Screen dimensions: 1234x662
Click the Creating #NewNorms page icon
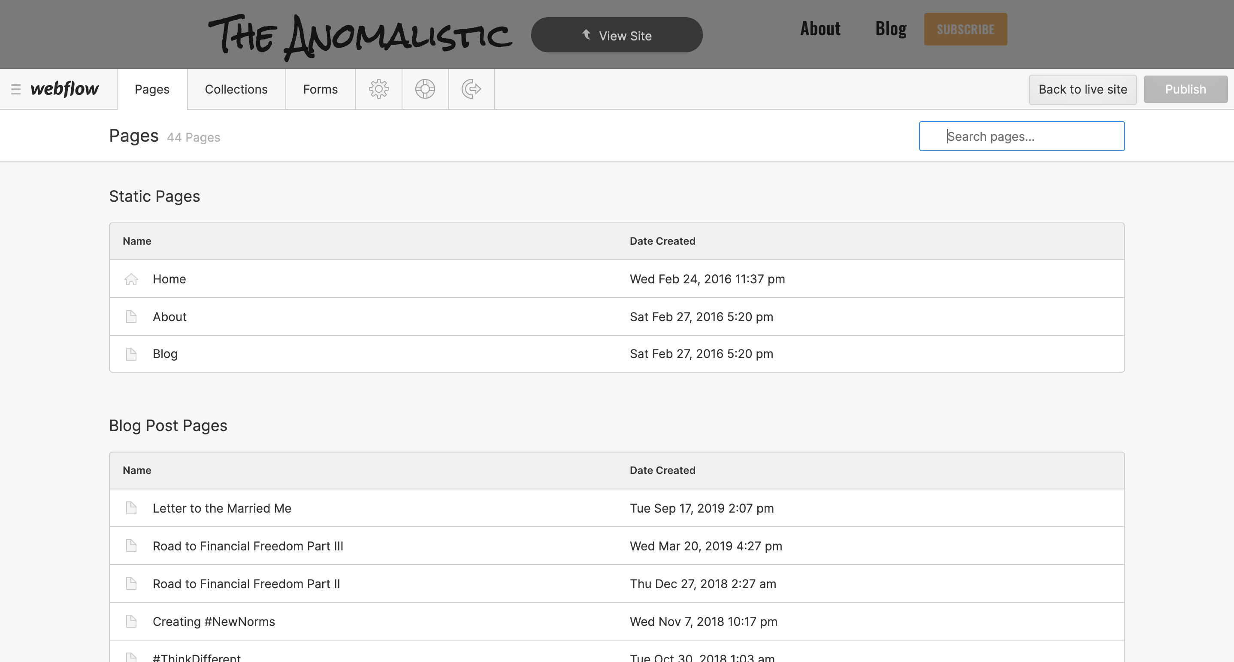point(131,621)
